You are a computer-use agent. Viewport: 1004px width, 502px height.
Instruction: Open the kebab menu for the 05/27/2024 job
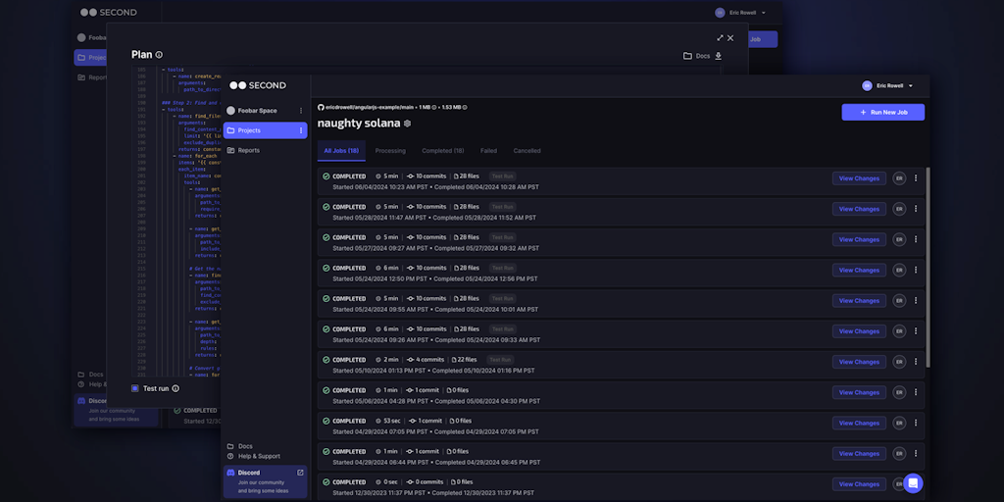(x=916, y=239)
